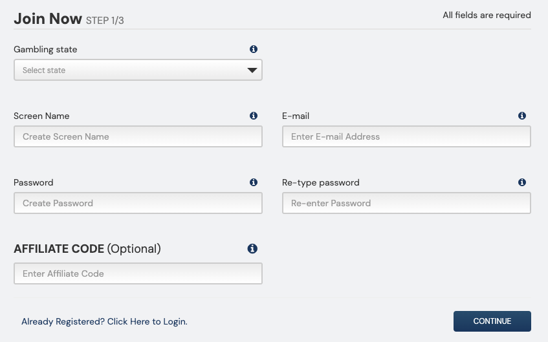
Task: Open the Select state dropdown
Action: coord(138,70)
